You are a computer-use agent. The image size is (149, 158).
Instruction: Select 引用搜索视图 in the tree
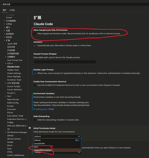coord(13,53)
